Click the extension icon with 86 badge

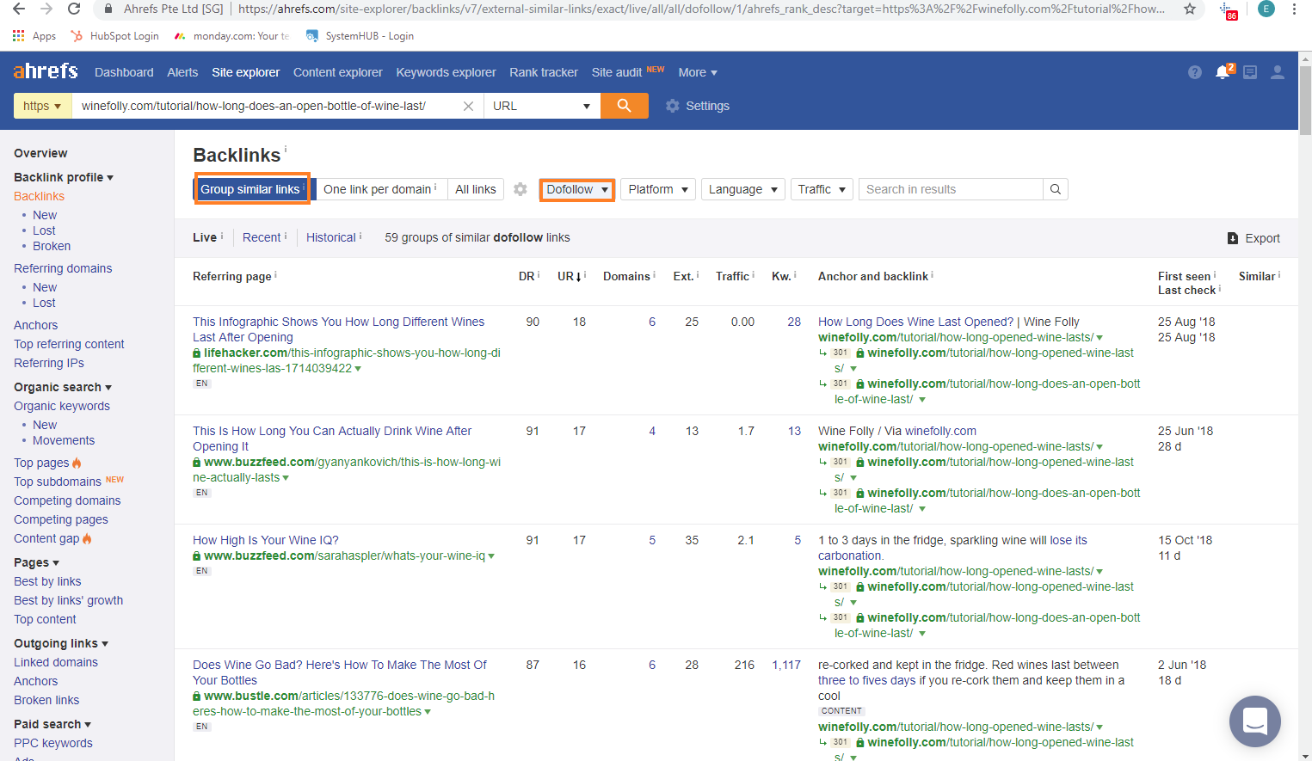(1228, 10)
